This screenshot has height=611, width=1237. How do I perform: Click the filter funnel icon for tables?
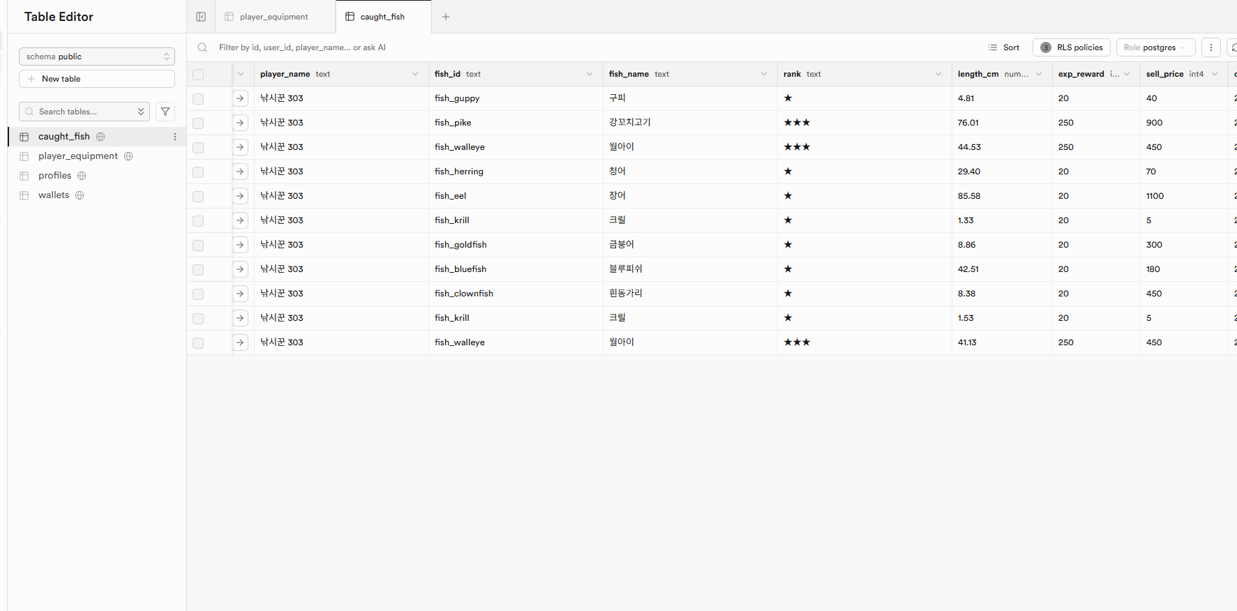coord(165,112)
